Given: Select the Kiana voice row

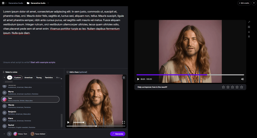Looking at the screenshot, I should click(x=30, y=119).
